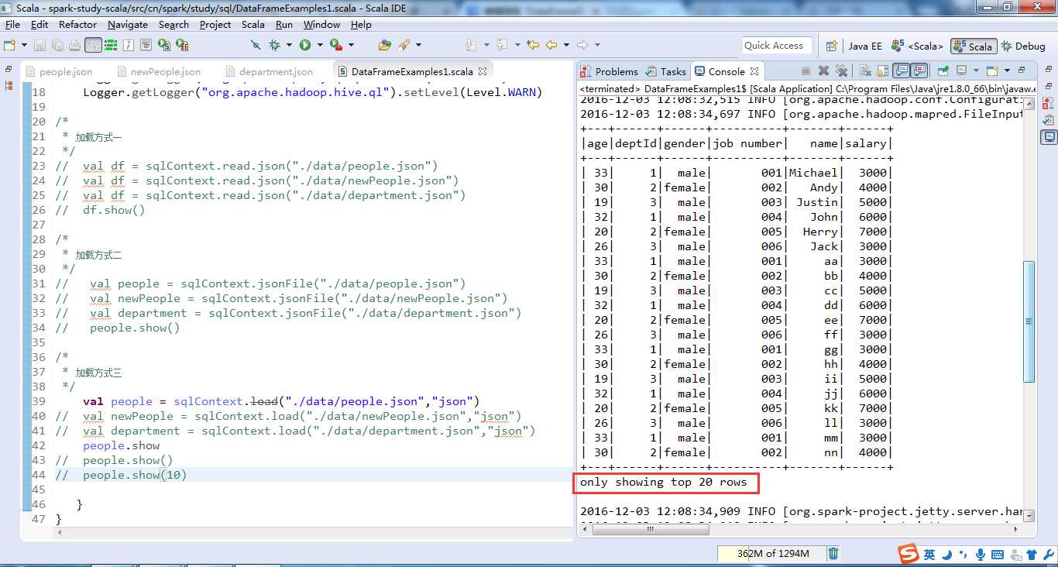Open the Scala menu
Viewport: 1058px width, 567px height.
coord(253,25)
